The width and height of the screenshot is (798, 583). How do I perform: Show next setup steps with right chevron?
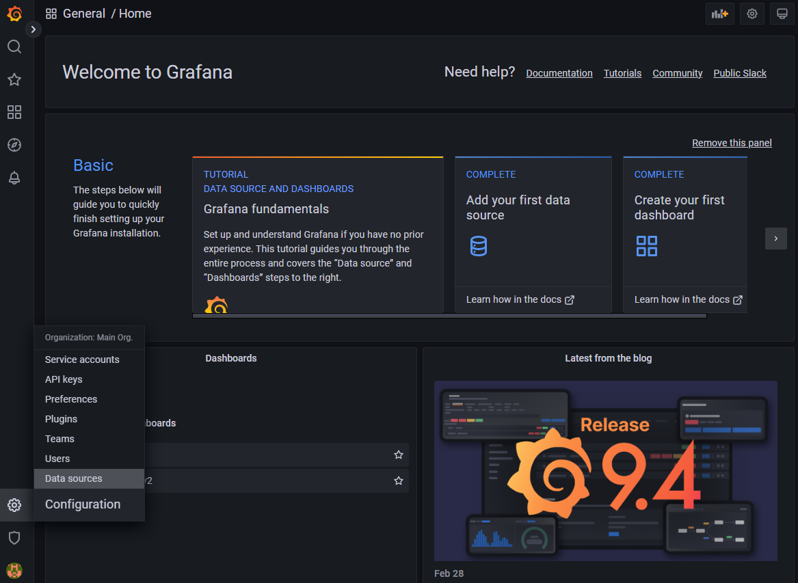click(x=775, y=239)
